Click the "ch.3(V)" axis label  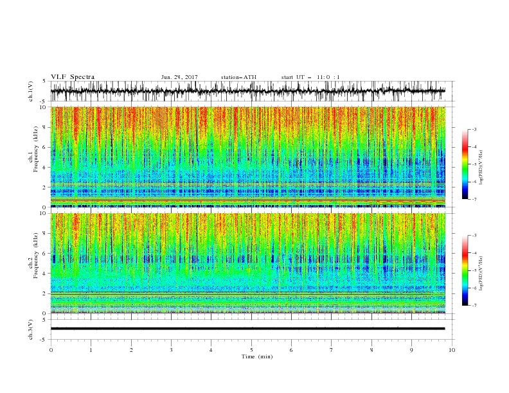click(x=31, y=329)
